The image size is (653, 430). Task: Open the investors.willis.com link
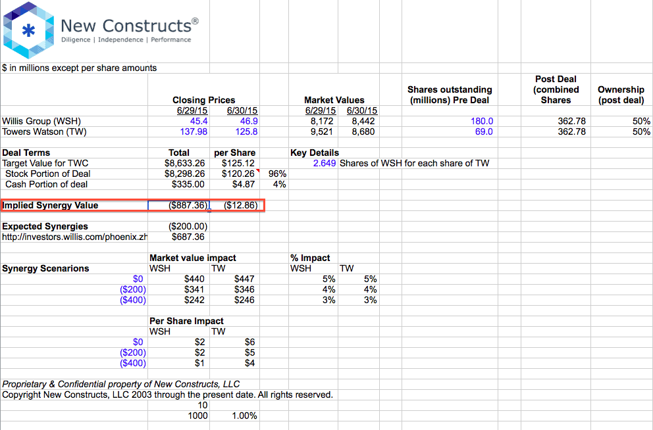[74, 237]
